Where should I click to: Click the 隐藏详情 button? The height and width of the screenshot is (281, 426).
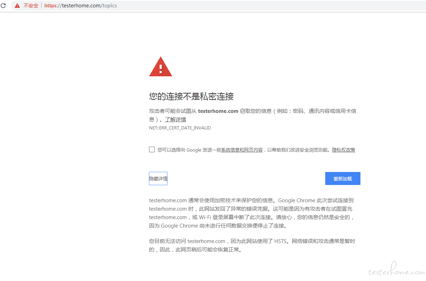pos(158,179)
